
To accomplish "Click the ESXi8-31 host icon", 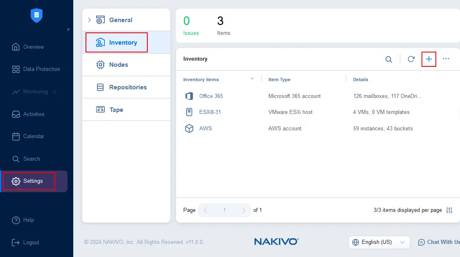I will point(189,112).
